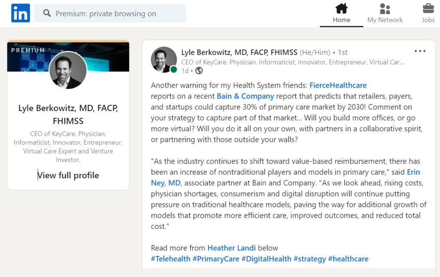Click the post author's avatar photo
Image resolution: width=440 pixels, height=277 pixels.
click(x=164, y=60)
